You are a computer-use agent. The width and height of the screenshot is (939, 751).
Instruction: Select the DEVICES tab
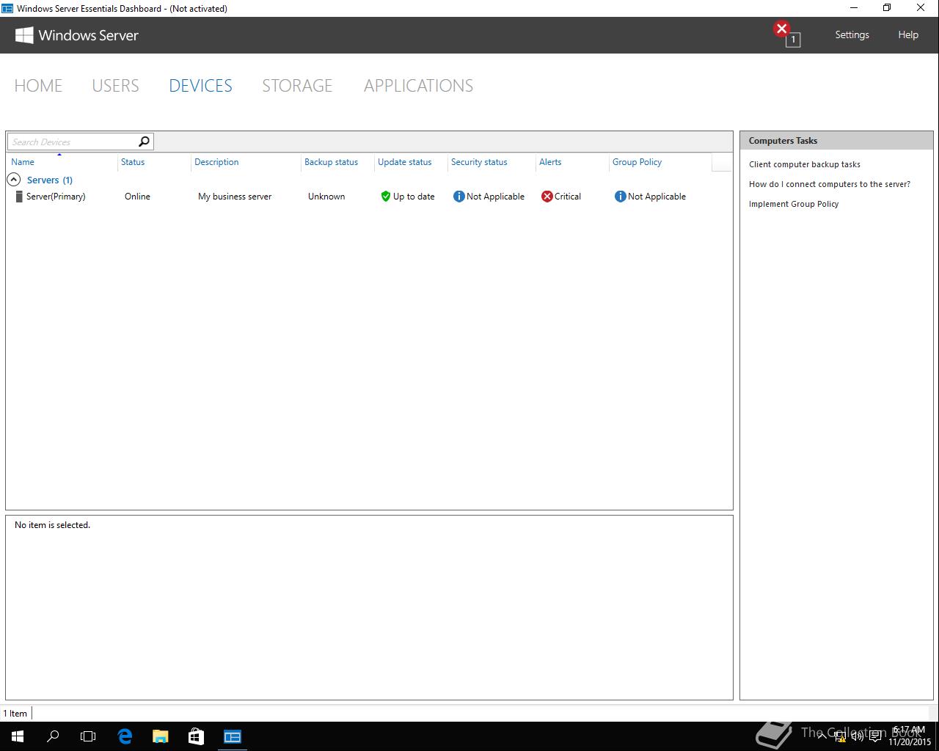click(x=200, y=86)
